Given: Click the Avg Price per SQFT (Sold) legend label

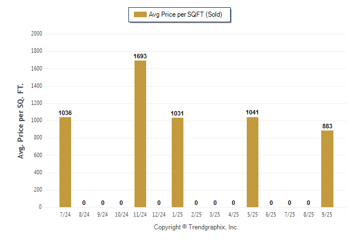Looking at the screenshot, I should click(x=185, y=14).
